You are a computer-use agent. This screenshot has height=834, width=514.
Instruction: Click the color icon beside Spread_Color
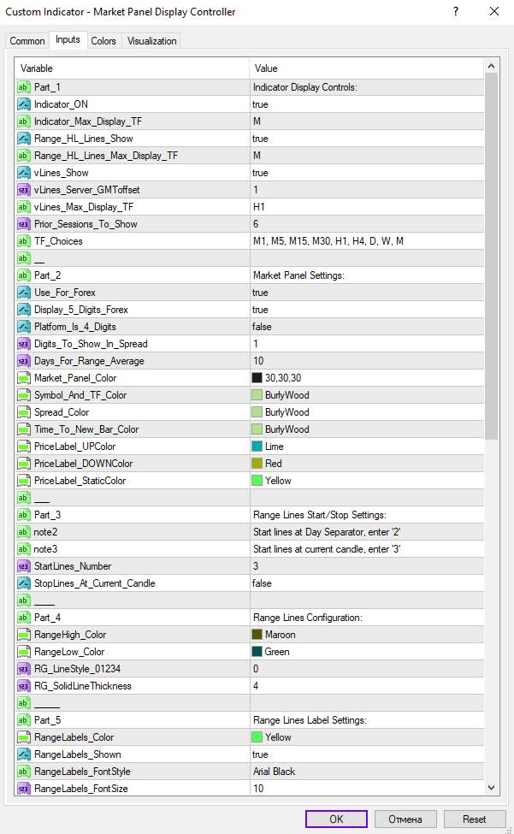23,412
